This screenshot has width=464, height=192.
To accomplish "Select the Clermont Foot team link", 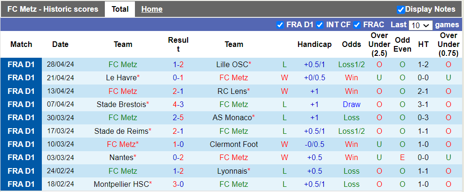I will click(234, 144).
